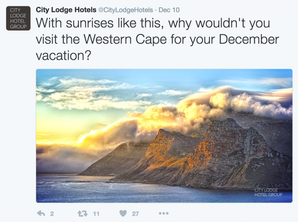Click the reply count number 2
The width and height of the screenshot is (298, 222).
click(x=52, y=213)
